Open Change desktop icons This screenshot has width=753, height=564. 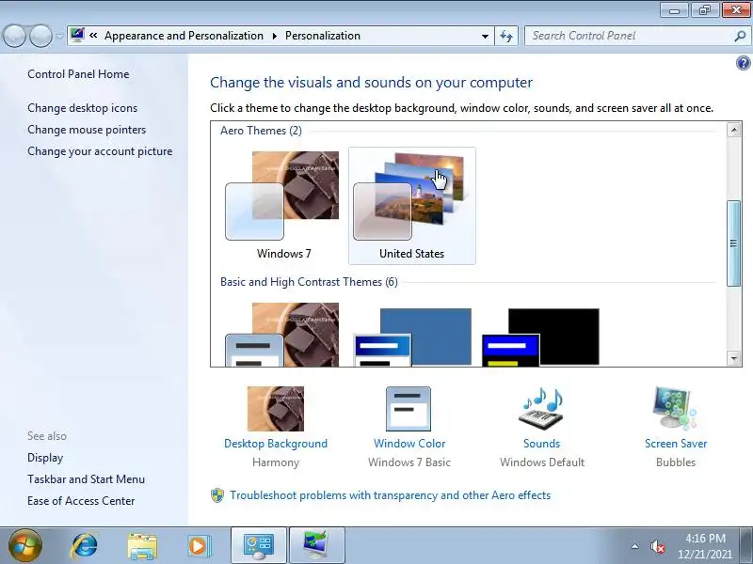pos(82,108)
